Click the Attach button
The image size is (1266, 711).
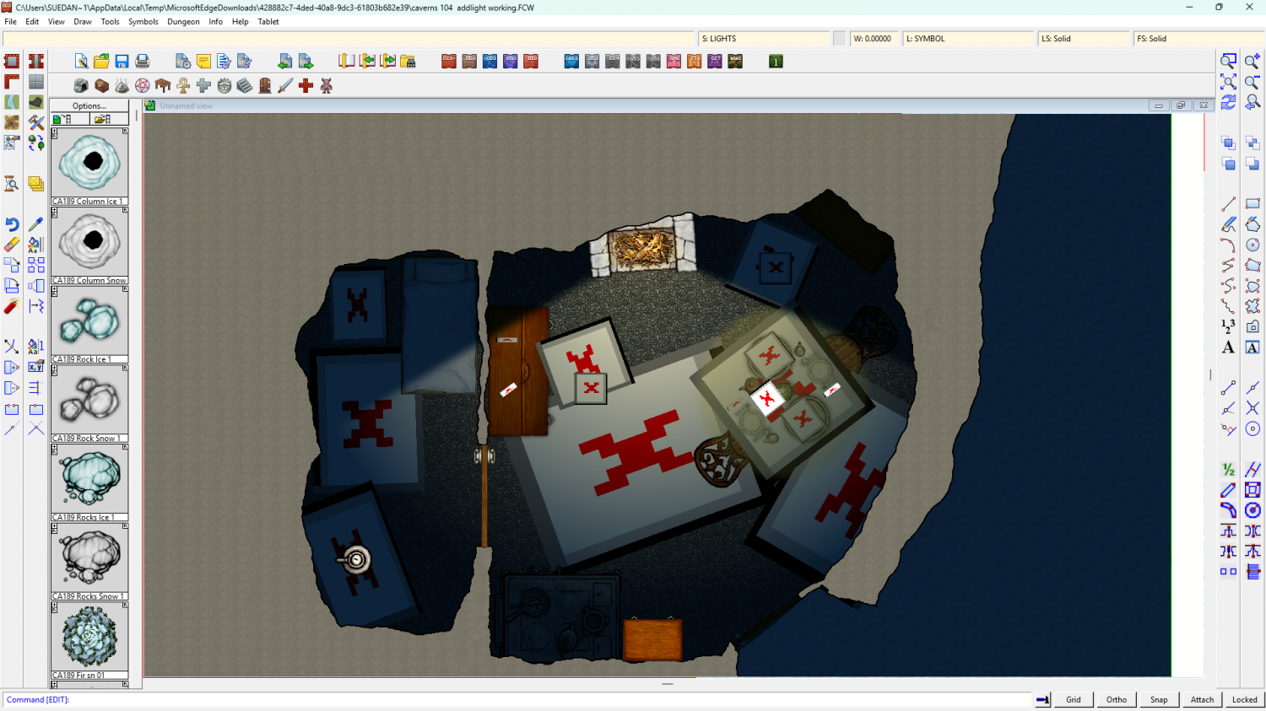1202,699
